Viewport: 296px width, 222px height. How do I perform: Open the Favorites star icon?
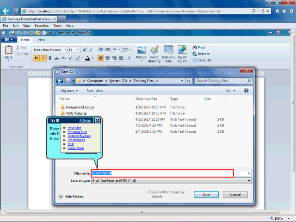click(284, 11)
